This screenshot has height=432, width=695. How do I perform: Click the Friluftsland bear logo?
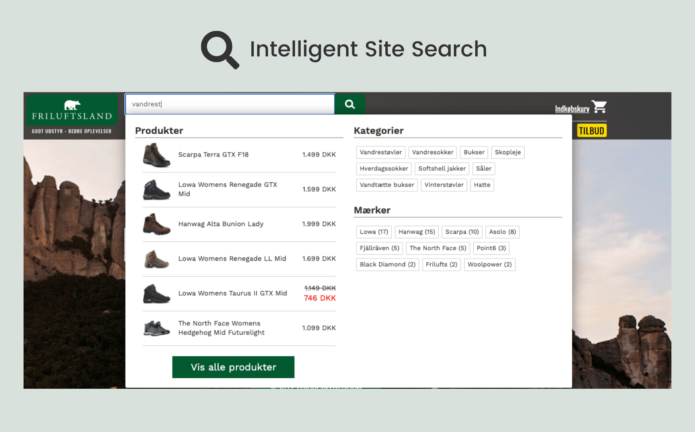pos(72,110)
